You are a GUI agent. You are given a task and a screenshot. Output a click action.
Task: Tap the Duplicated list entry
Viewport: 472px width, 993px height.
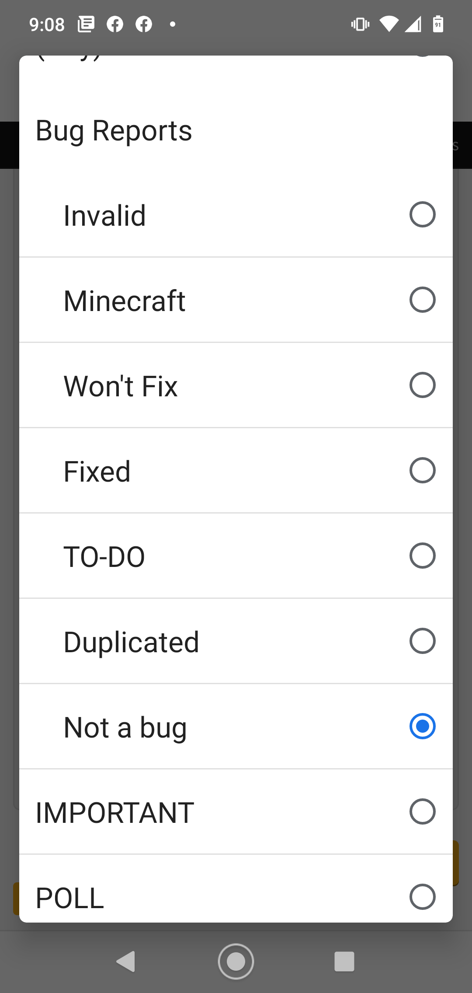[236, 641]
